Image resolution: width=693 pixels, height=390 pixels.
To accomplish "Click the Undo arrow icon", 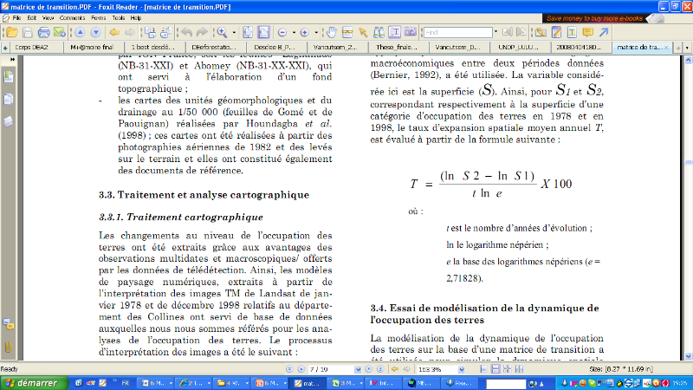I will 186,32.
